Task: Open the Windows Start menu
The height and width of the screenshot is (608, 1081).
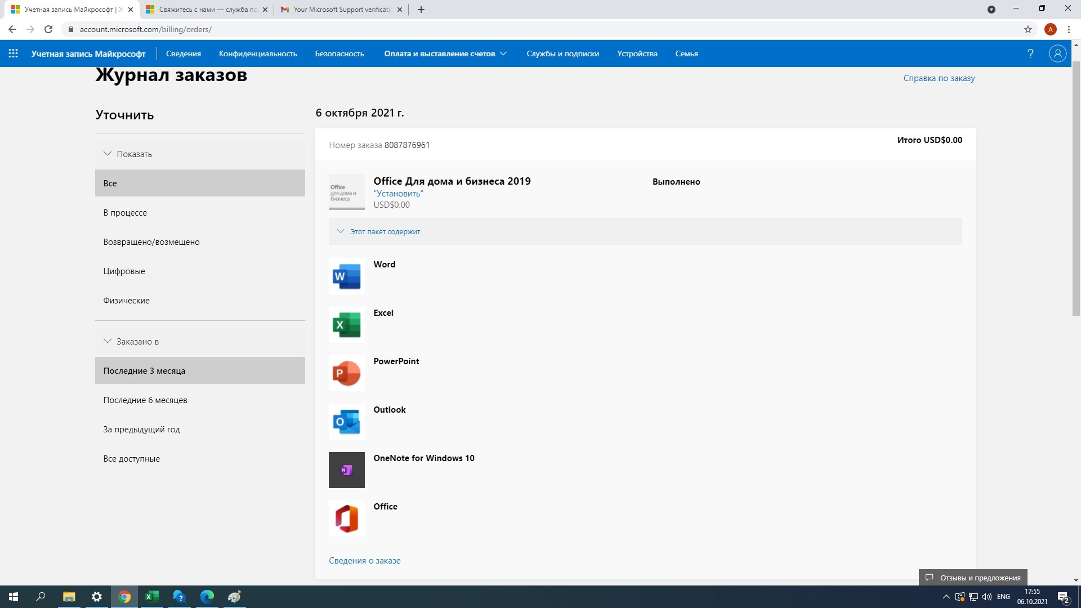Action: pos(14,597)
